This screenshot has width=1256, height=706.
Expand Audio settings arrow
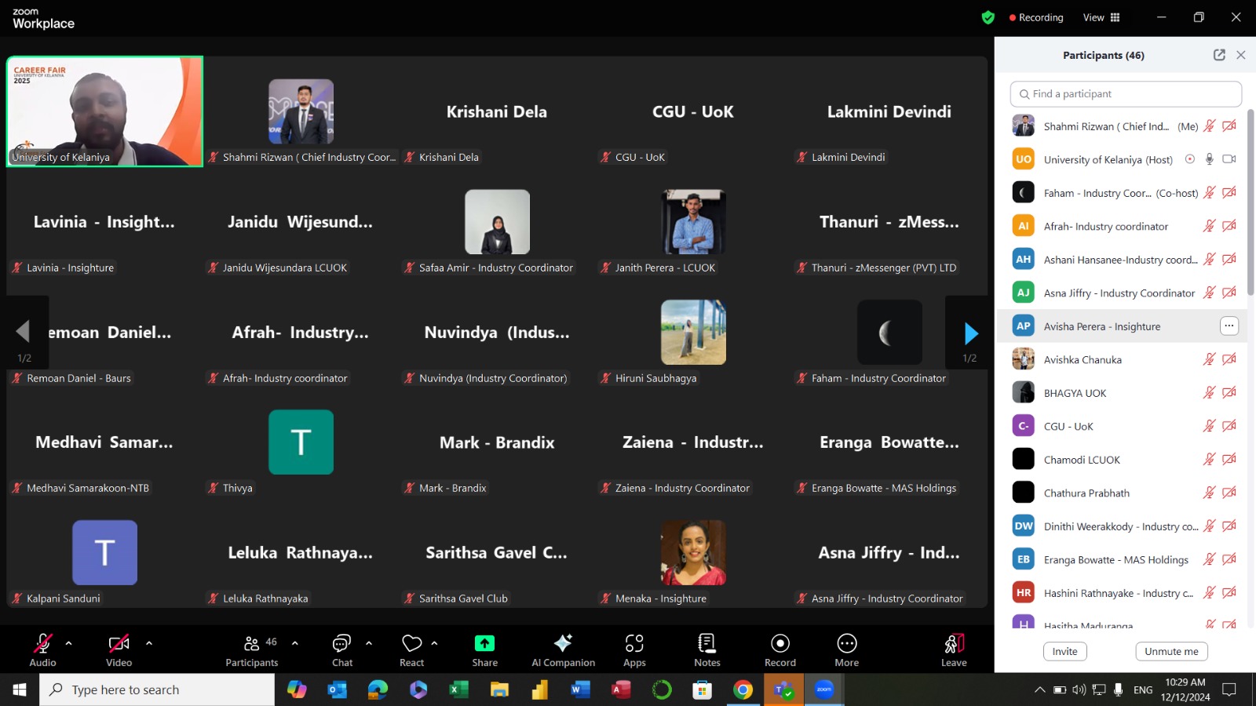[x=68, y=643]
